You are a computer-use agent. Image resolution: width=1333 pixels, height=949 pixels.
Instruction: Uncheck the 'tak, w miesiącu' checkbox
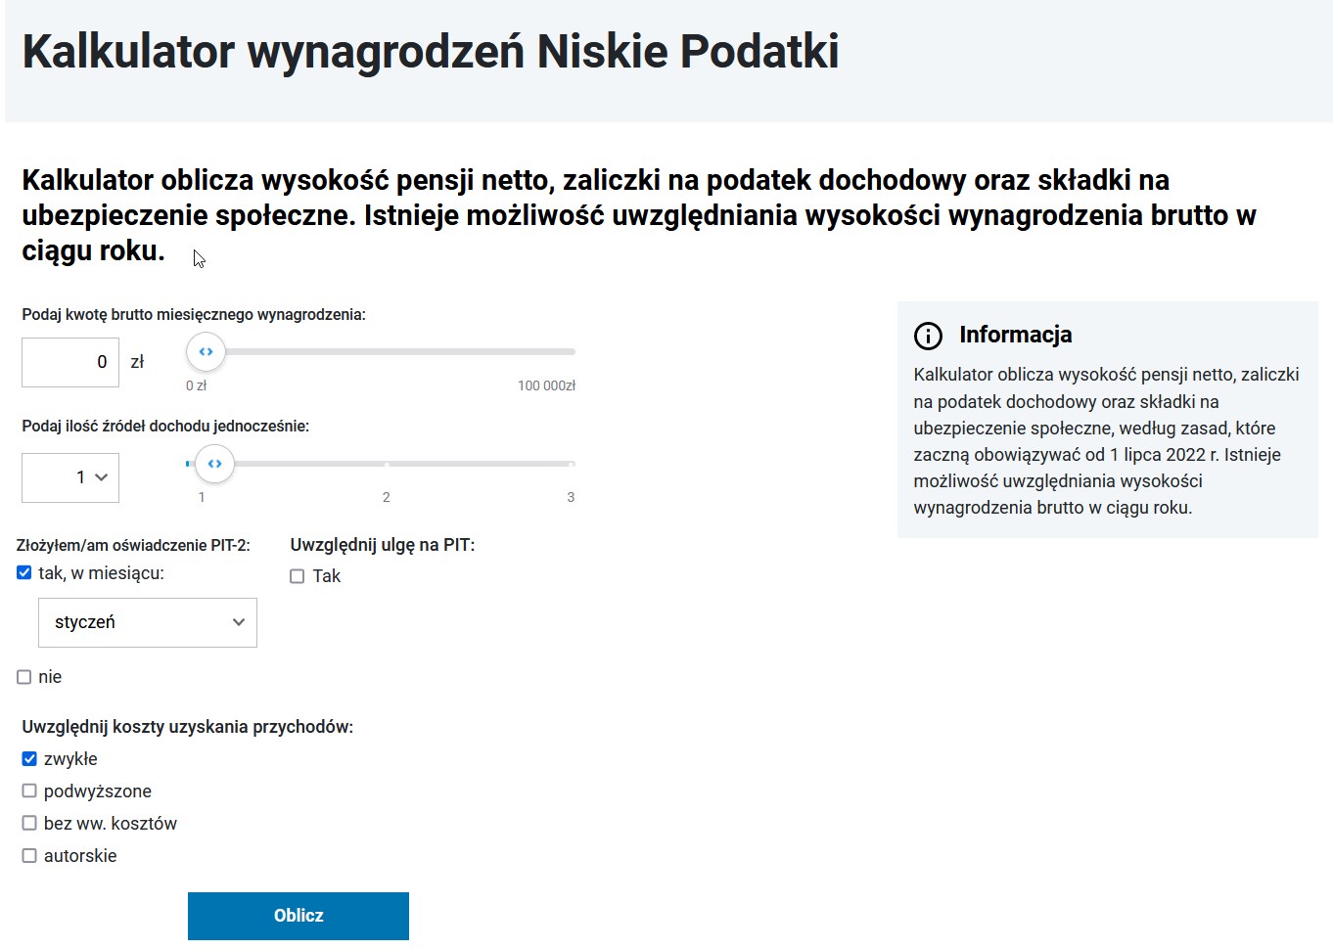pyautogui.click(x=24, y=573)
